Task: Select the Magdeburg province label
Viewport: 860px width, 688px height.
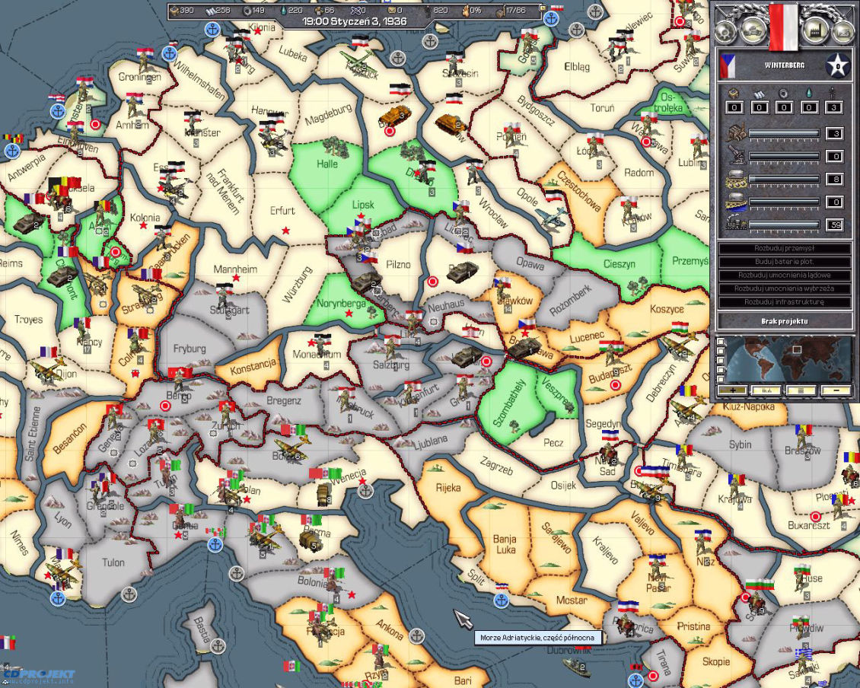Action: click(x=328, y=115)
